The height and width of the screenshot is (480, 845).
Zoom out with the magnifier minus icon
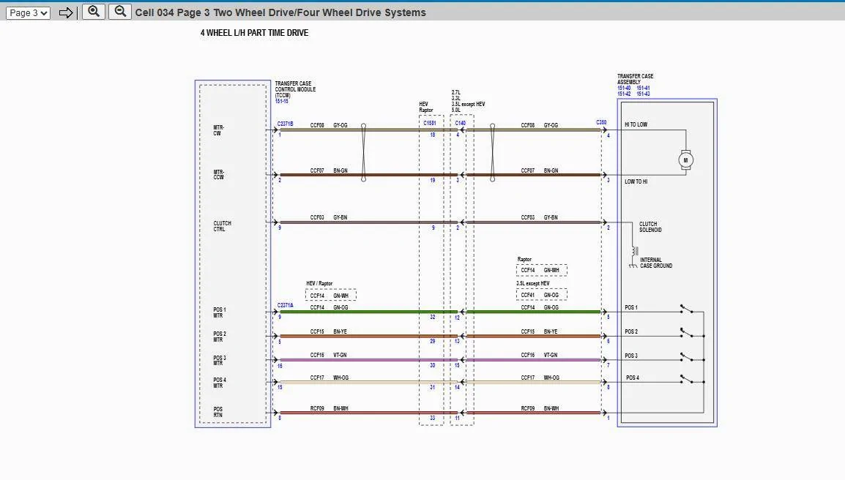[x=120, y=12]
